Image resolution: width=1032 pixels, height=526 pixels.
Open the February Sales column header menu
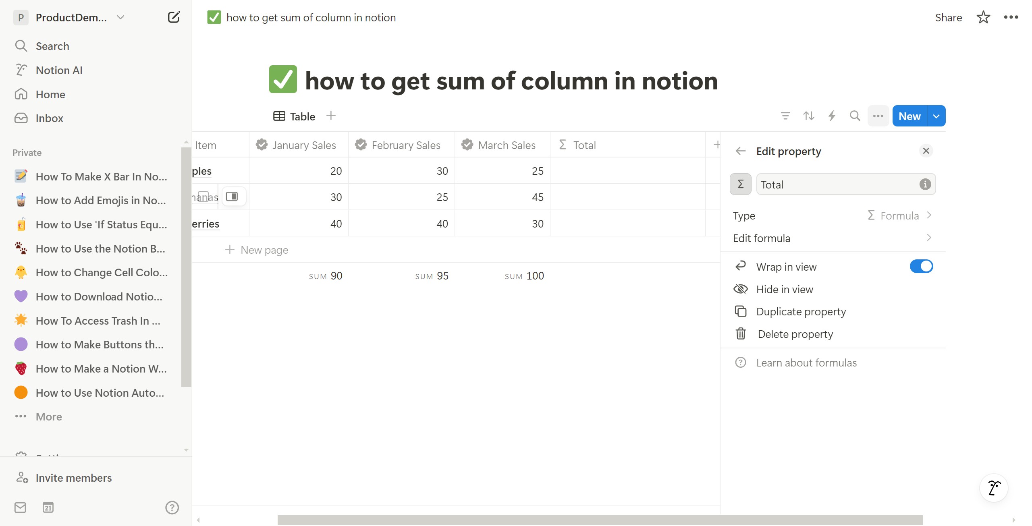click(401, 145)
